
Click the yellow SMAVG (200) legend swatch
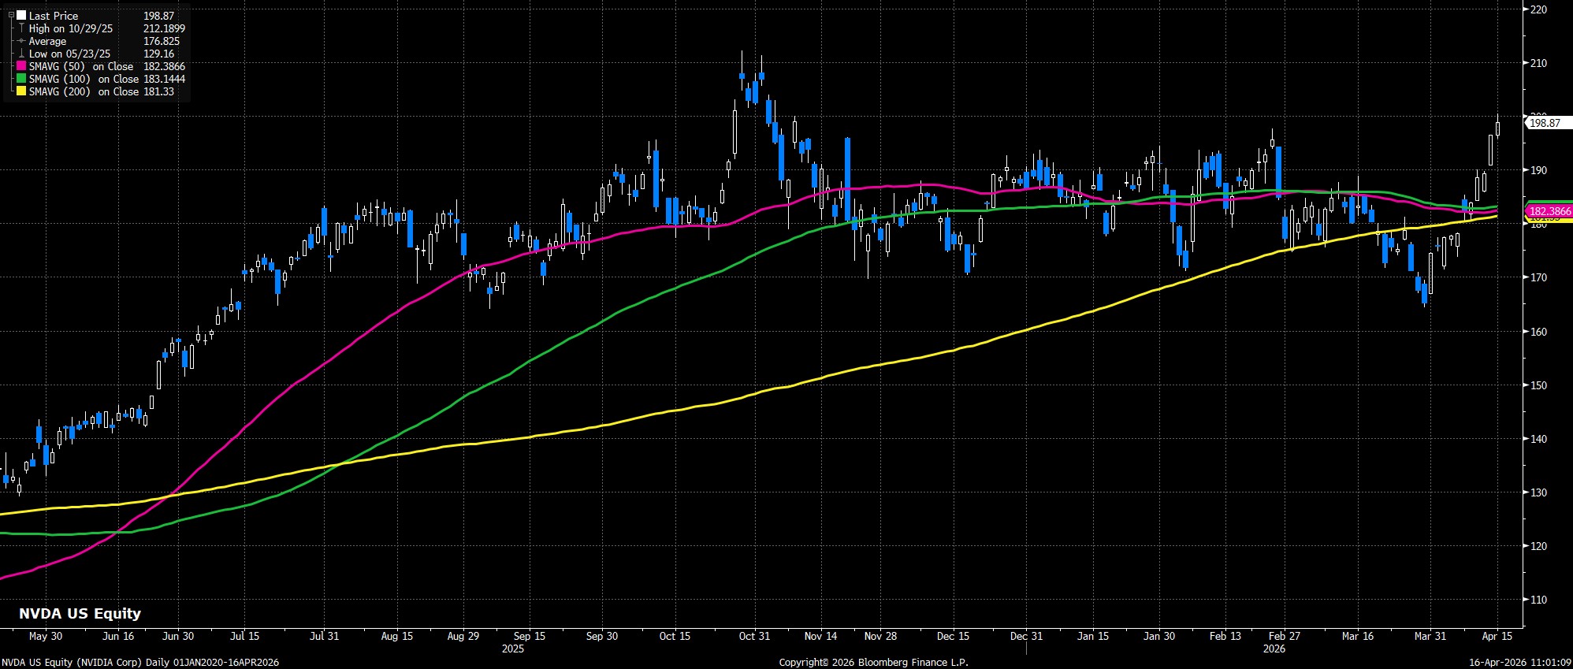pyautogui.click(x=21, y=92)
